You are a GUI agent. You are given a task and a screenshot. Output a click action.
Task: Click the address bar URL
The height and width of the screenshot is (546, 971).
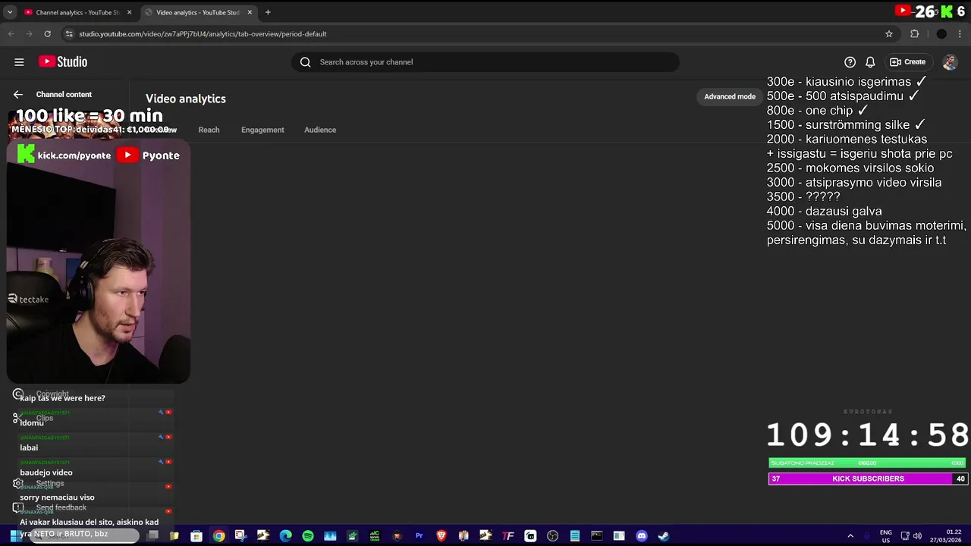click(x=203, y=34)
